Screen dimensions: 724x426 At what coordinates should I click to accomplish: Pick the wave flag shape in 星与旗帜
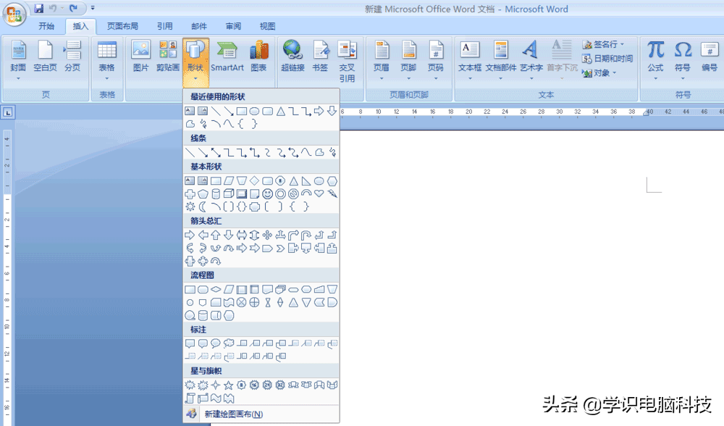point(216,398)
